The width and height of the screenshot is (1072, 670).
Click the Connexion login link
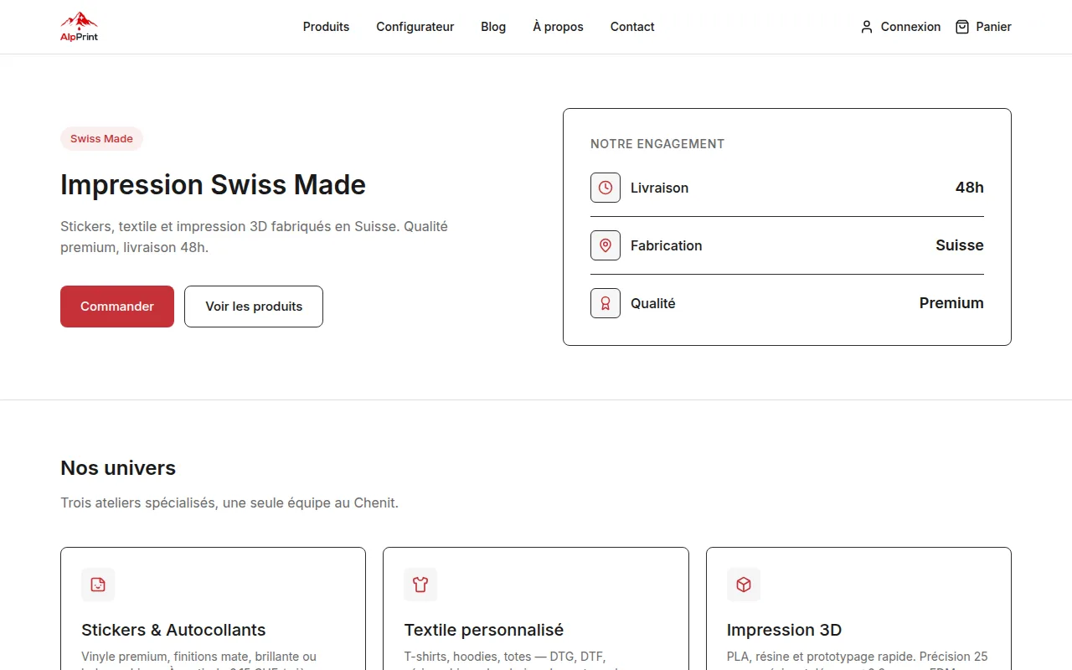click(900, 27)
